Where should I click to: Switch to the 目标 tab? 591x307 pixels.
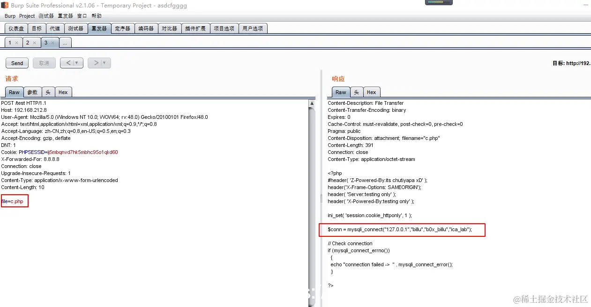tap(37, 29)
